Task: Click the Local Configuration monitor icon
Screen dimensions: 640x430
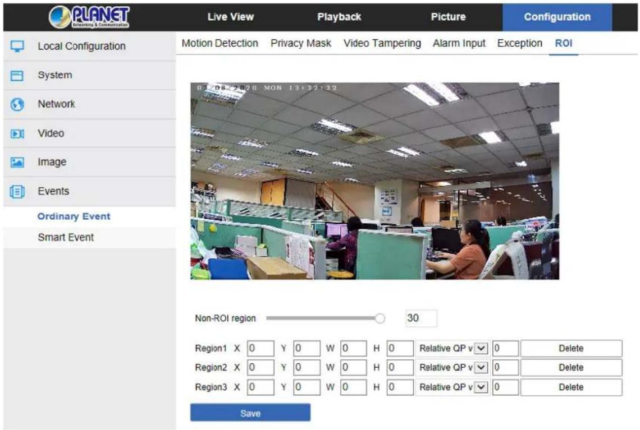Action: 17,47
